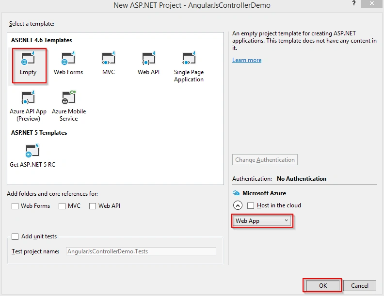This screenshot has width=384, height=296.
Task: Click the Microsoft Azure cloud icon
Action: point(236,193)
